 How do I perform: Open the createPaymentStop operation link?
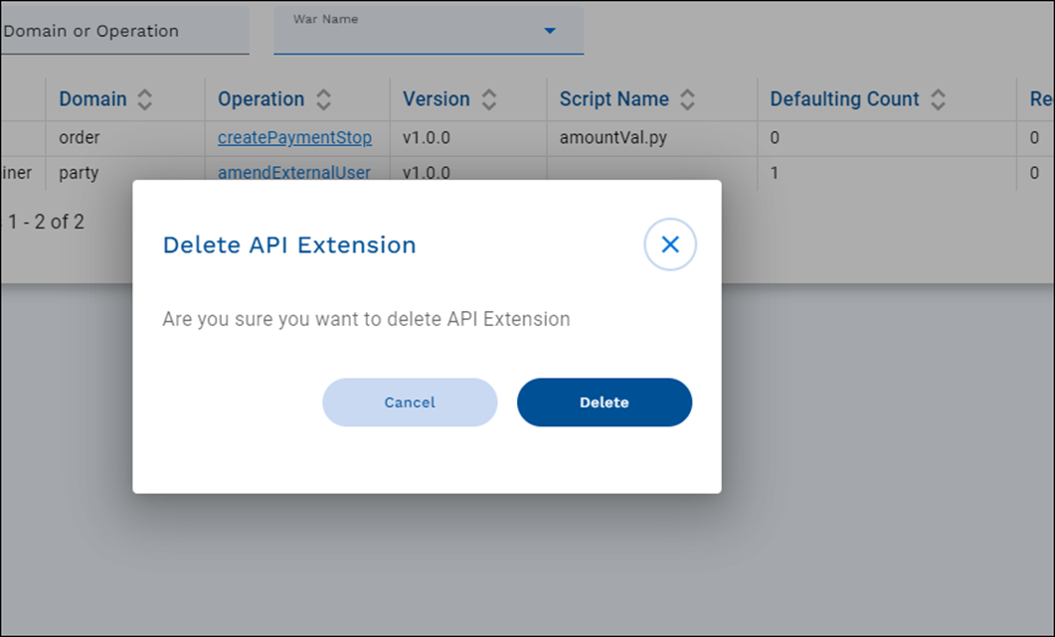294,138
